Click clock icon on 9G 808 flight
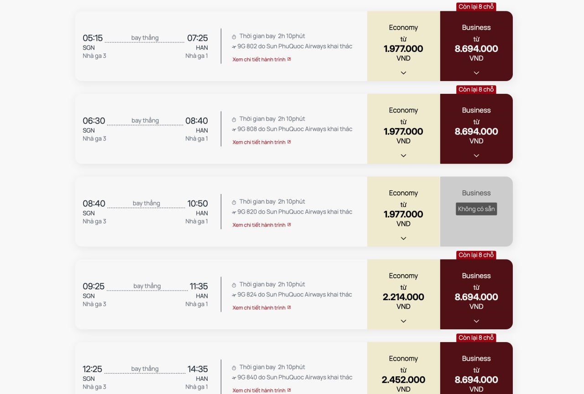This screenshot has height=394, width=584. point(234,119)
